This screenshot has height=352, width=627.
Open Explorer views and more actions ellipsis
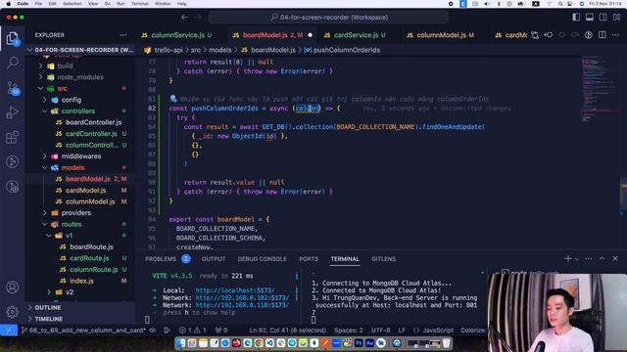point(123,35)
